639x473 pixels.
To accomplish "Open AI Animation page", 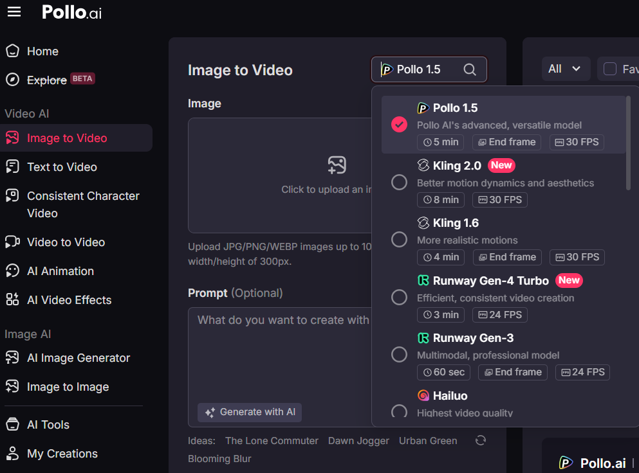I will pos(60,271).
